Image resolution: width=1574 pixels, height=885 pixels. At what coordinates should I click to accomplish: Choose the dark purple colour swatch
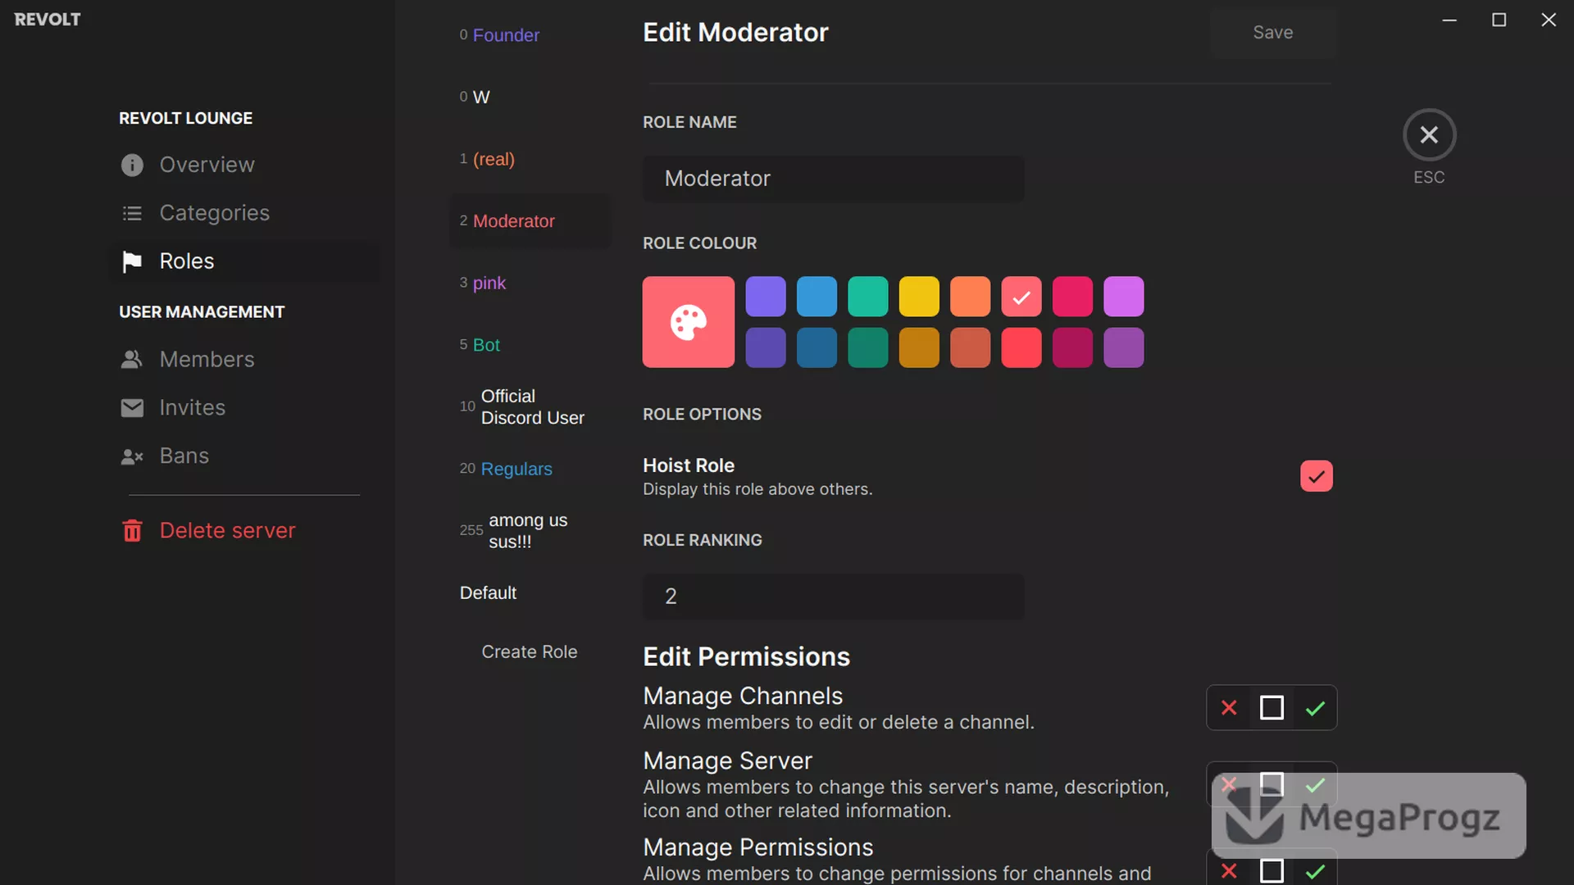coord(766,347)
